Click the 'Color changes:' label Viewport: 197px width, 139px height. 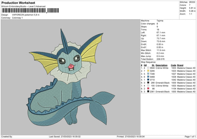148,24
